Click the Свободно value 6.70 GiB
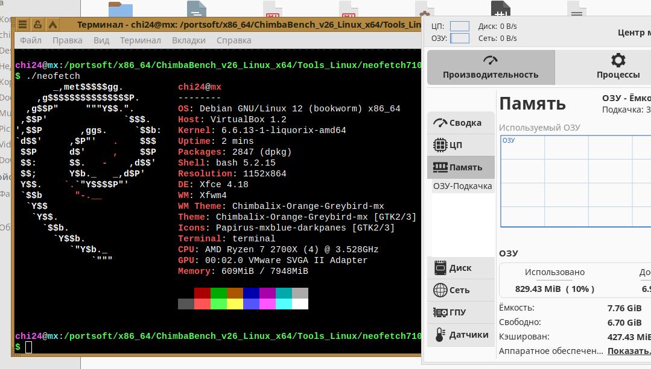This screenshot has height=369, width=651. (624, 323)
